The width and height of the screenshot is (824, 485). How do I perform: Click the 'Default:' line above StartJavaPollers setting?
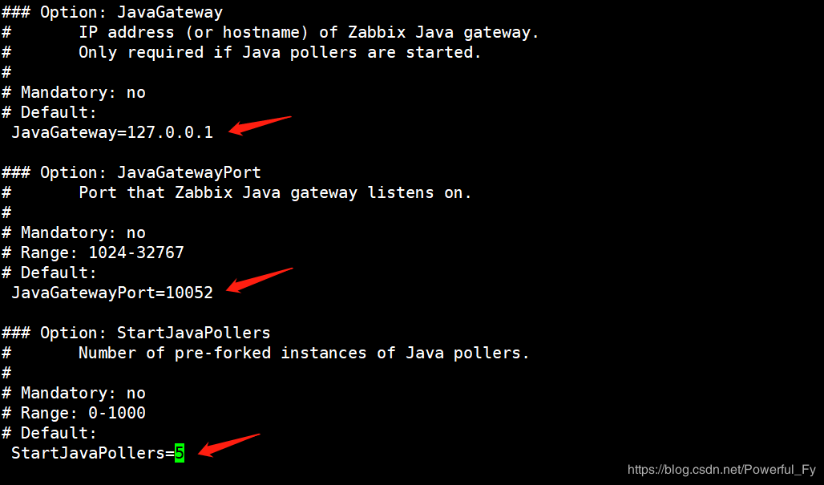[x=50, y=433]
